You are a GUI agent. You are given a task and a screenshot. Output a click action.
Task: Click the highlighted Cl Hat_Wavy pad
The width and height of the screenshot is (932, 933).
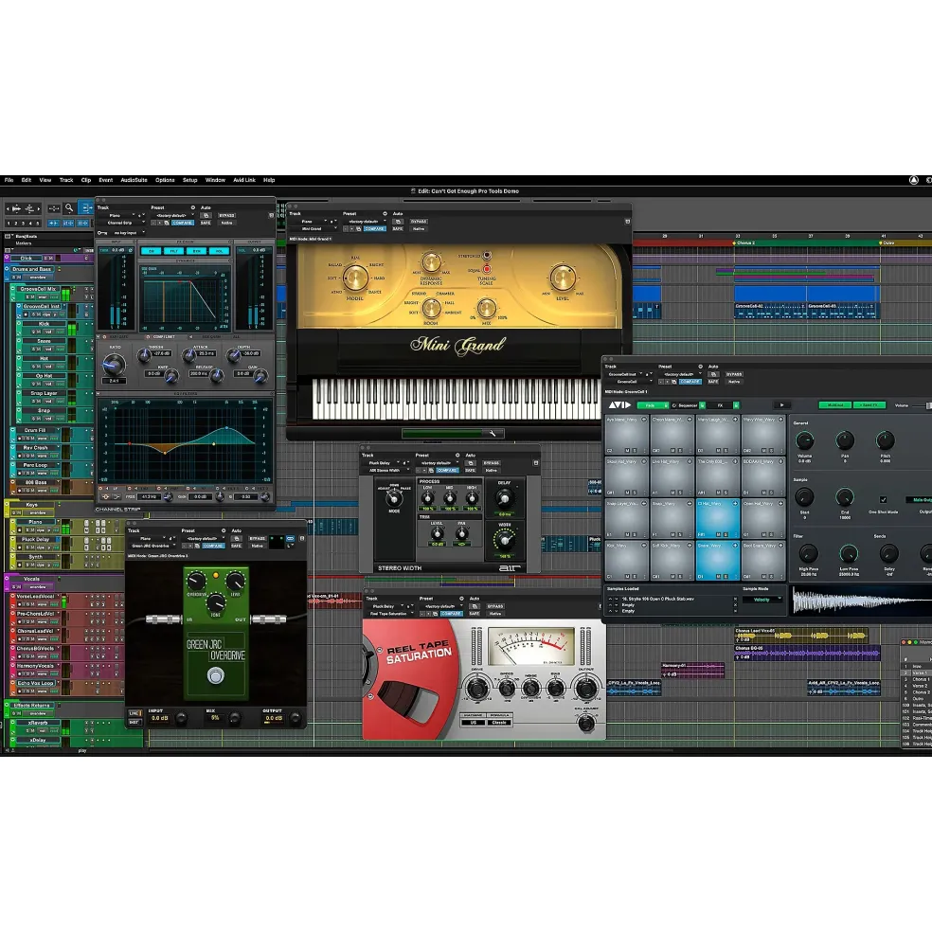point(717,519)
